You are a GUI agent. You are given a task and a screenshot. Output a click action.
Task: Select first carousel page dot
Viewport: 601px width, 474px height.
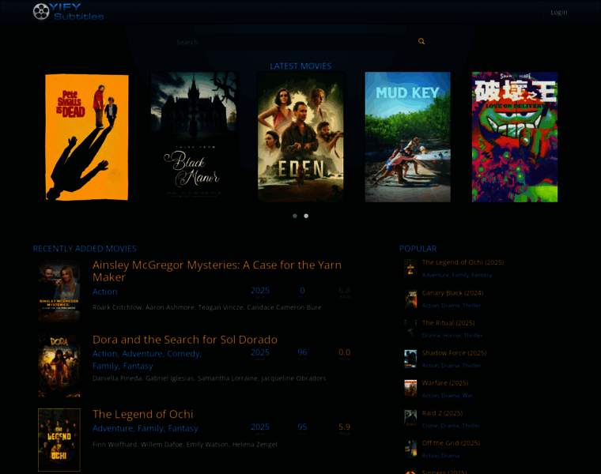click(x=295, y=216)
